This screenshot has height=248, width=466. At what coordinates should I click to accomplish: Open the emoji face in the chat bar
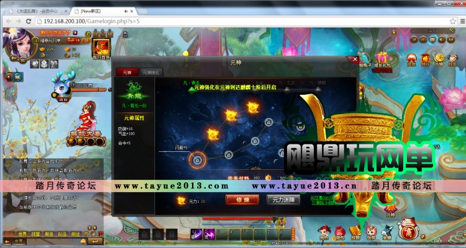click(83, 241)
